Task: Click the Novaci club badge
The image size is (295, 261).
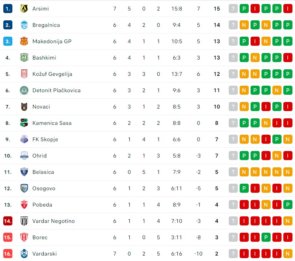Action: pos(24,107)
